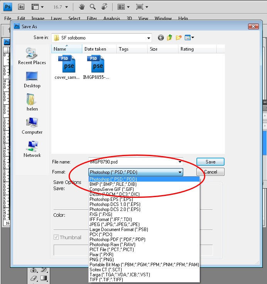Choose Large Document Format (*.PSB)

tap(144, 230)
